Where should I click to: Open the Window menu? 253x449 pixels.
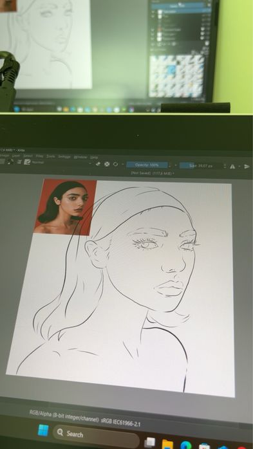80,157
